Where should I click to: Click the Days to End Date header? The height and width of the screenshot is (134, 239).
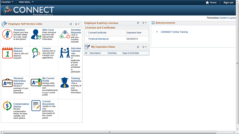point(131,53)
